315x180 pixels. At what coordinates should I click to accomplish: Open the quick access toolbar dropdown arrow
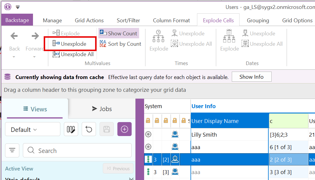click(x=18, y=7)
